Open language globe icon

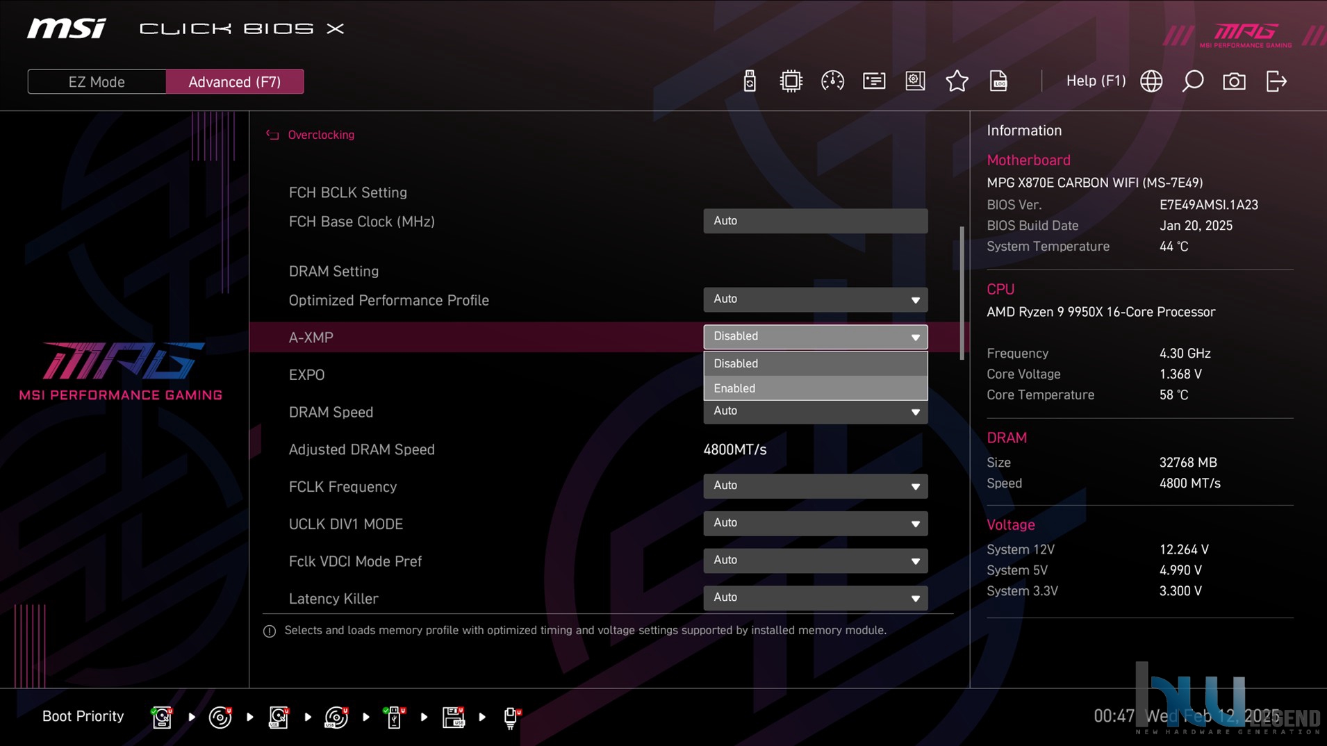click(1151, 81)
